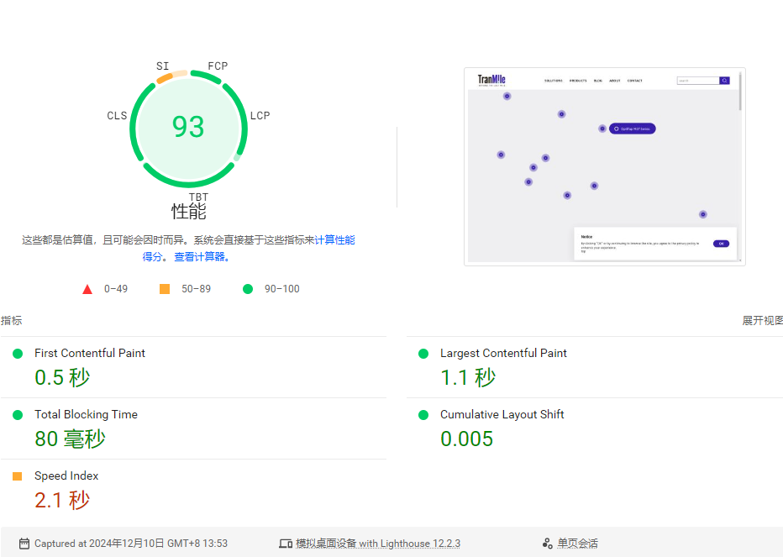Open the 计算性能得分 link
Image resolution: width=783 pixels, height=557 pixels.
[x=334, y=240]
